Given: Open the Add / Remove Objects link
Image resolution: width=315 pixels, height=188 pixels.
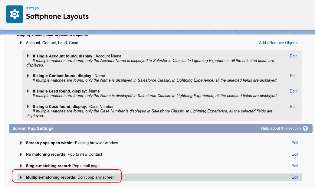Looking at the screenshot, I should point(278,43).
